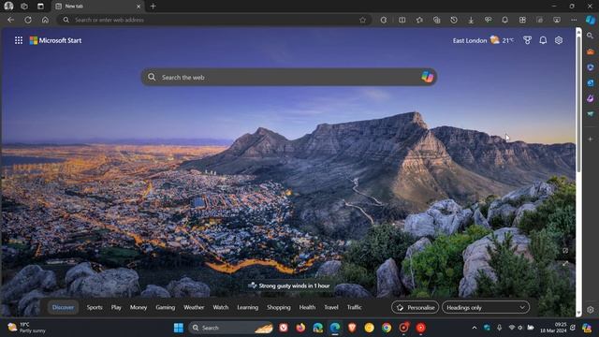This screenshot has height=337, width=599.
Task: Click the Microsoft Start logo
Action: [55, 40]
